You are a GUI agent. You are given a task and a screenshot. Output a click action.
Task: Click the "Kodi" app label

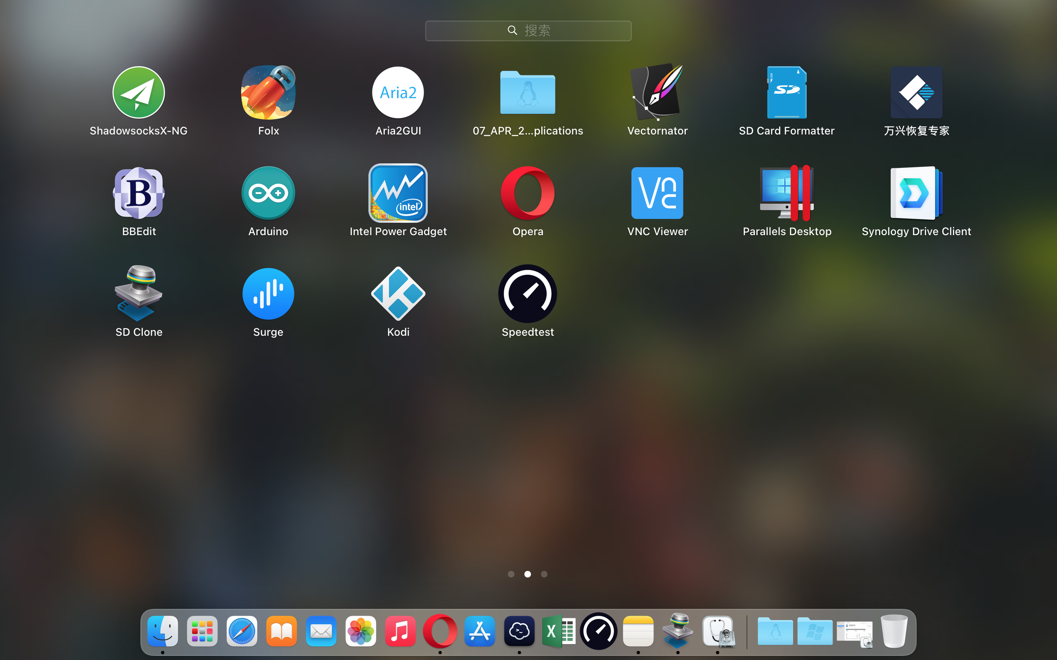pos(398,332)
